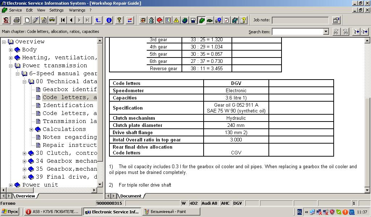Select the Document tab
This screenshot has width=371, height=217.
pos(130,196)
